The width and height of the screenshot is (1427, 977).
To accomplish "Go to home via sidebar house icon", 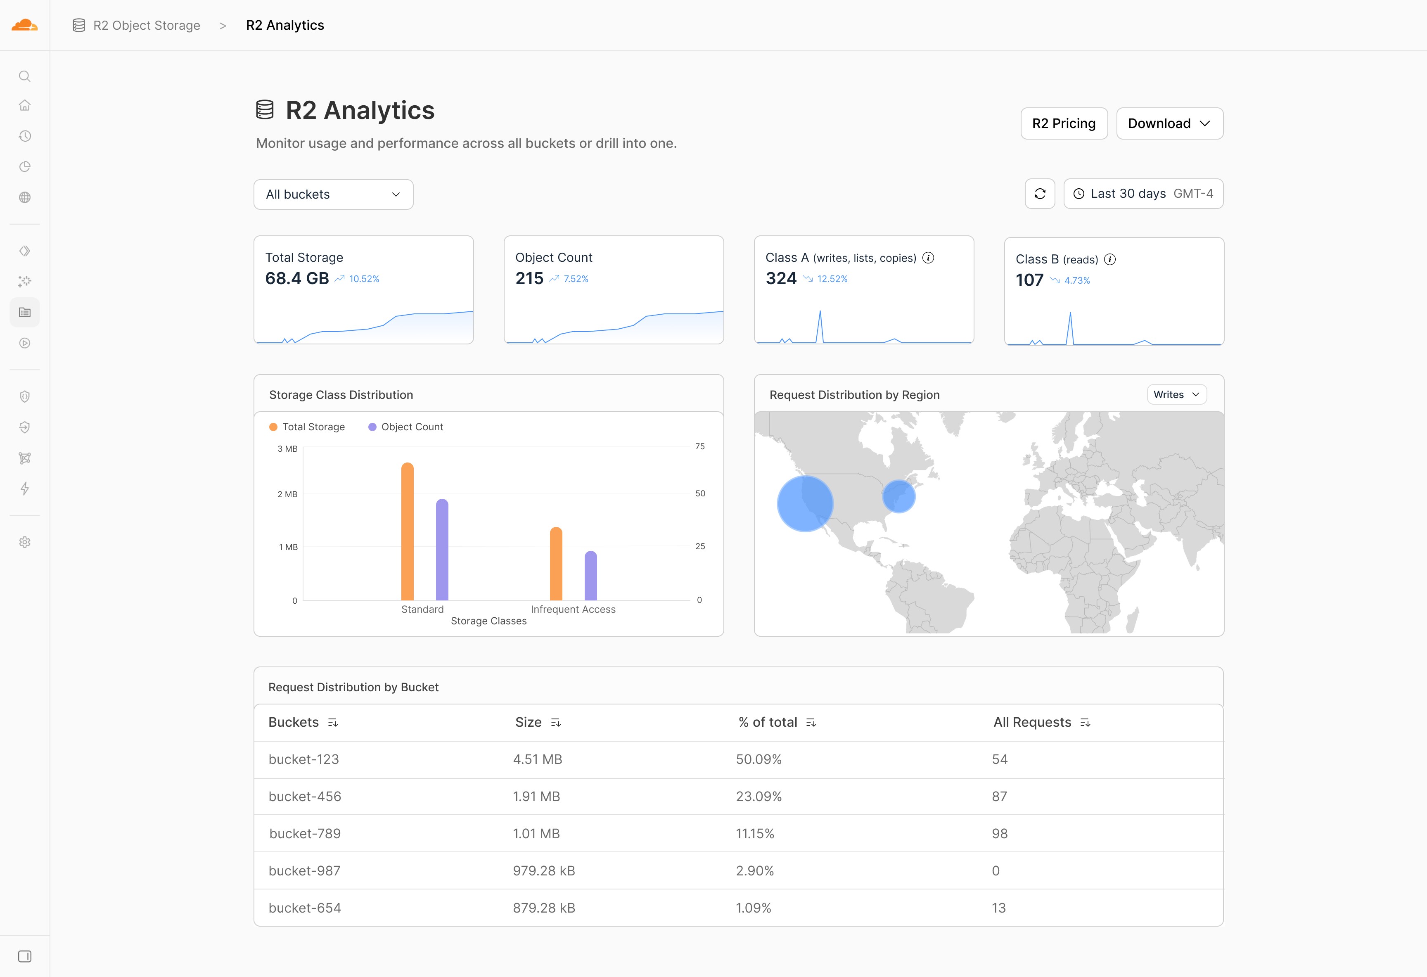I will (24, 105).
